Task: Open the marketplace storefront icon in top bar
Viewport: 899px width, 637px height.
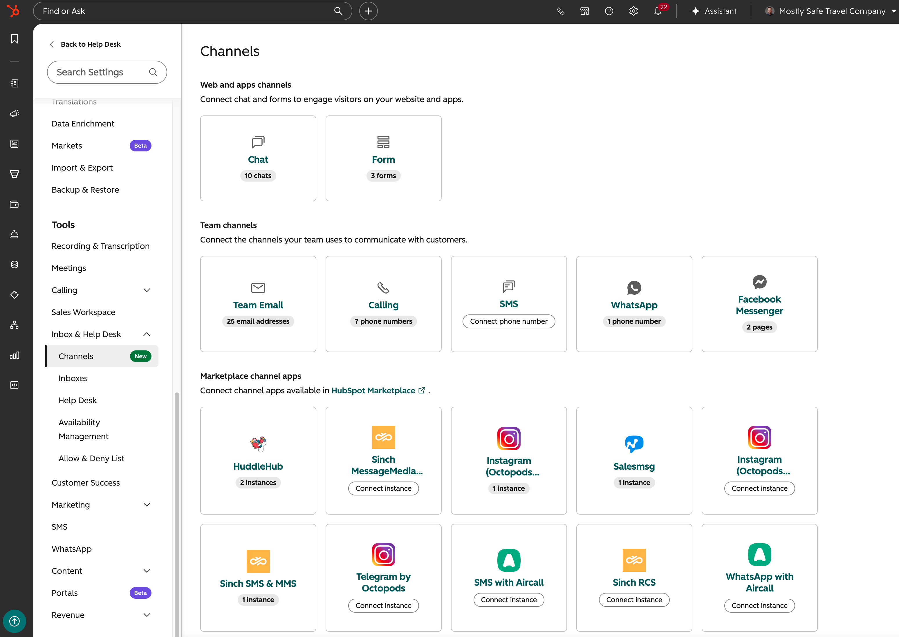Action: click(584, 11)
